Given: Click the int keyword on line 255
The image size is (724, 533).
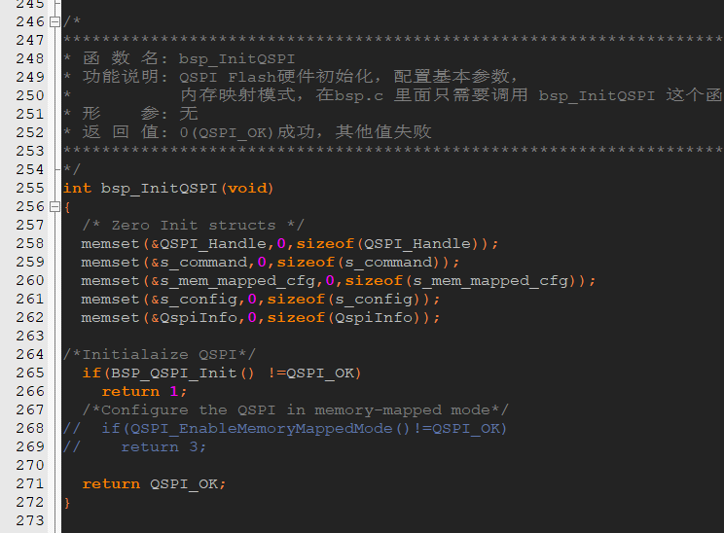Looking at the screenshot, I should tap(77, 189).
